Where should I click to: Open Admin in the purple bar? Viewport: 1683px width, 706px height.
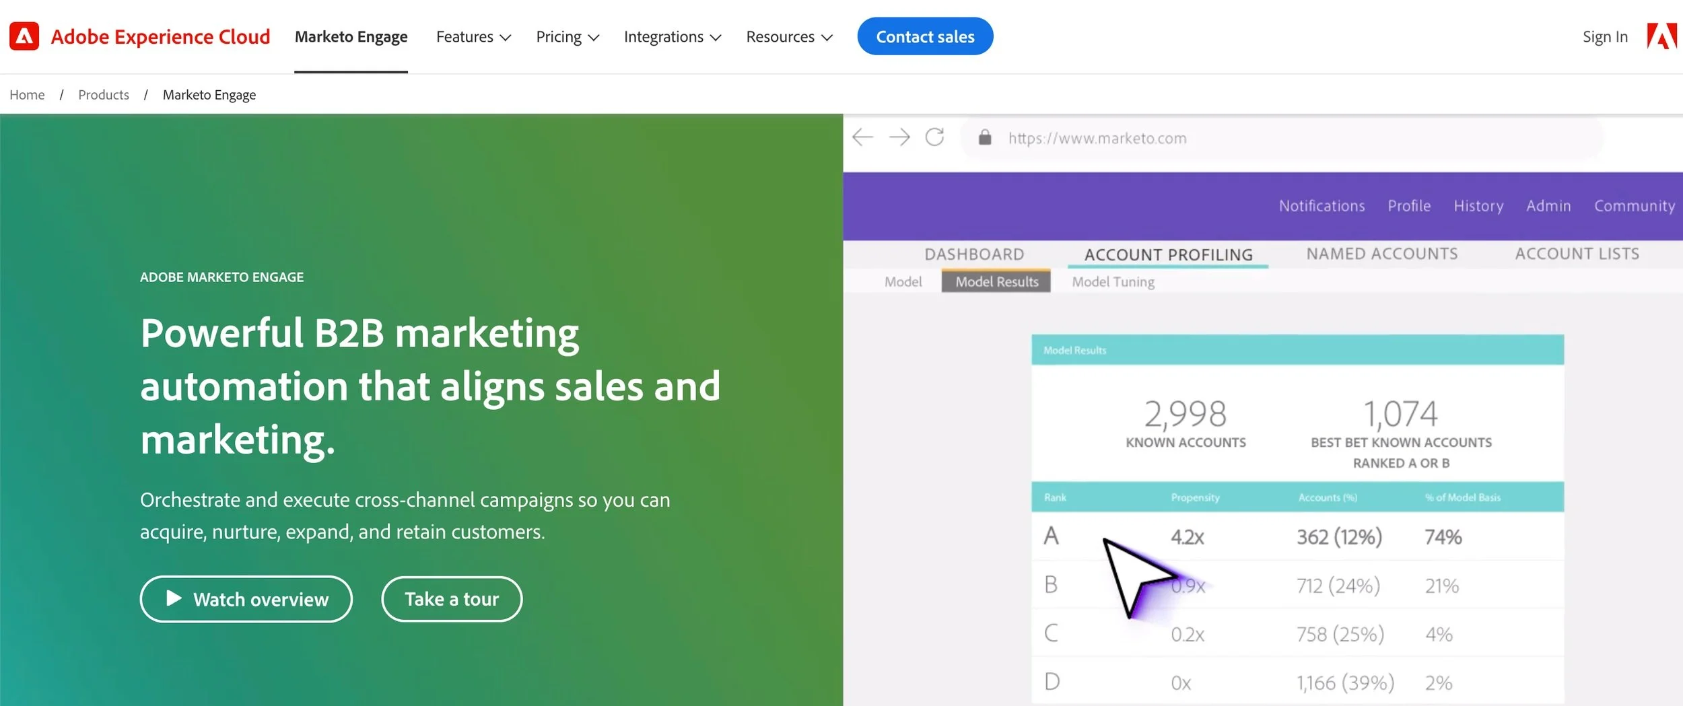pyautogui.click(x=1548, y=206)
